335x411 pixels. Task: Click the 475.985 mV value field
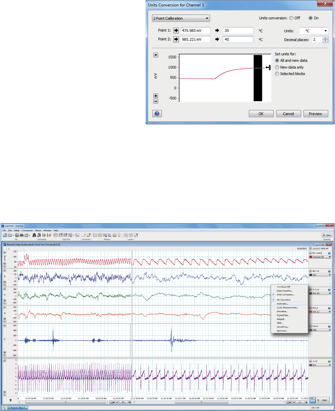click(195, 30)
